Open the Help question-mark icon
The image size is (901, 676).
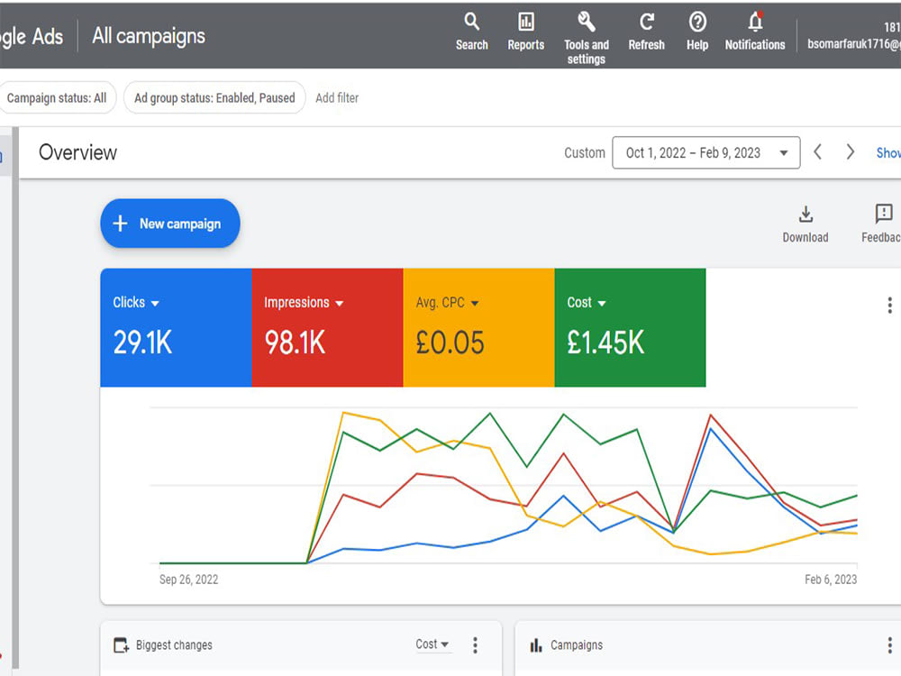pyautogui.click(x=697, y=32)
